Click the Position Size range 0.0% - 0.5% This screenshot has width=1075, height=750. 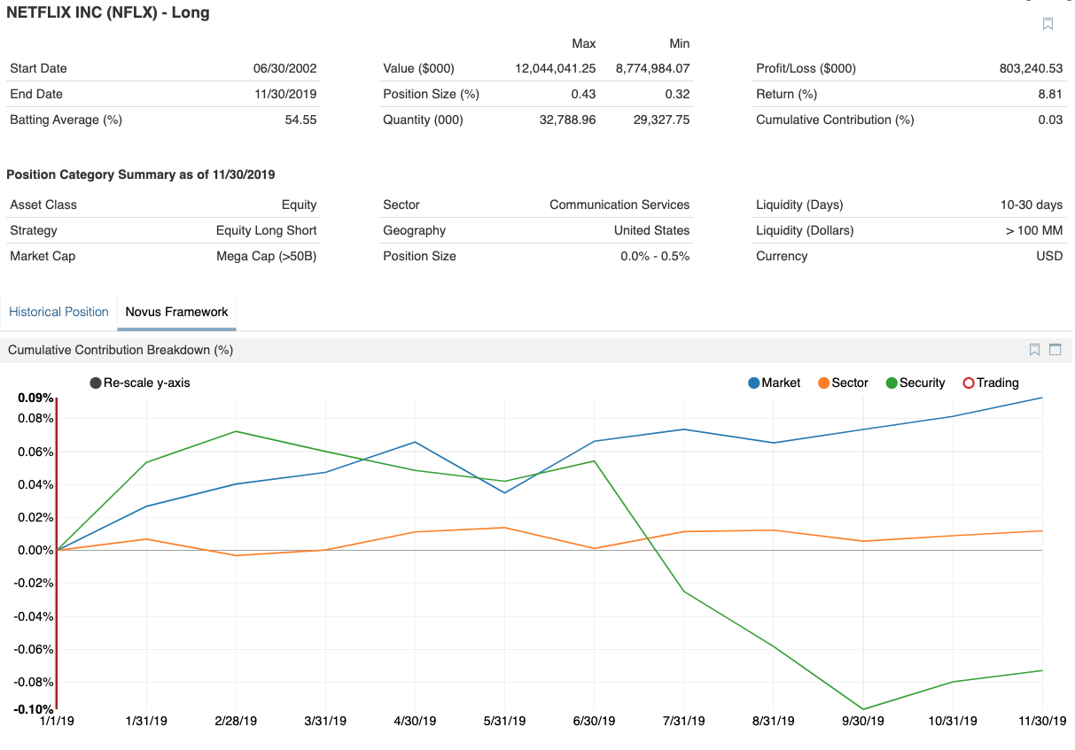pos(655,256)
